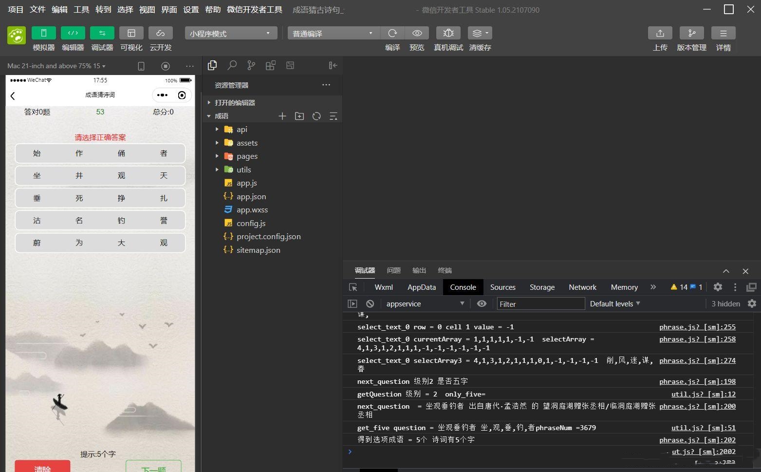The height and width of the screenshot is (472, 761).
Task: Open the 普通编译 compile mode dropdown
Action: pos(332,33)
